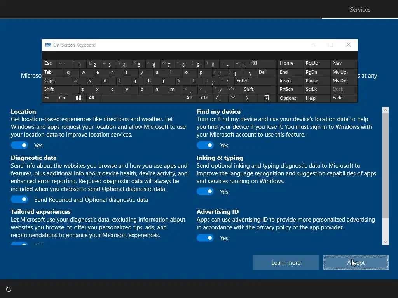The height and width of the screenshot is (298, 398).
Task: Click the Learn more button
Action: coord(286,262)
